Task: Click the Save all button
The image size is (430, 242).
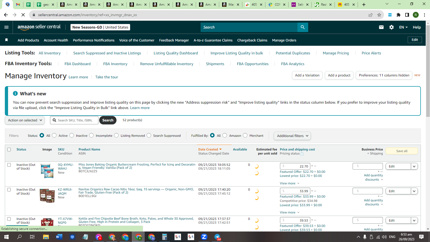Action: point(402,151)
